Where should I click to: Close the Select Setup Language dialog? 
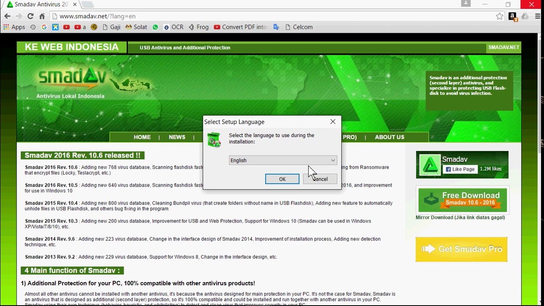pyautogui.click(x=333, y=122)
